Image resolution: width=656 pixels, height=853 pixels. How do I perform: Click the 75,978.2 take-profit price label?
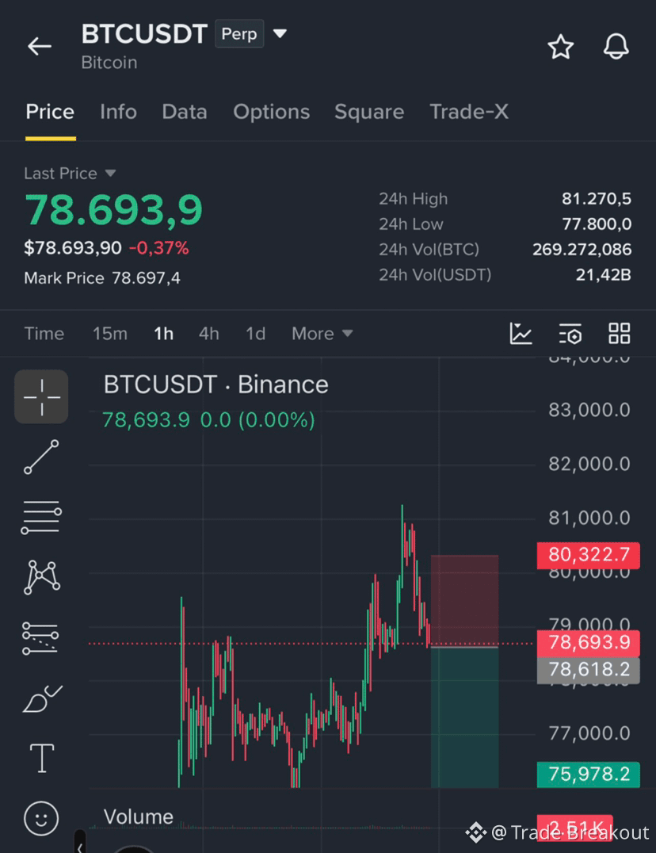click(588, 775)
